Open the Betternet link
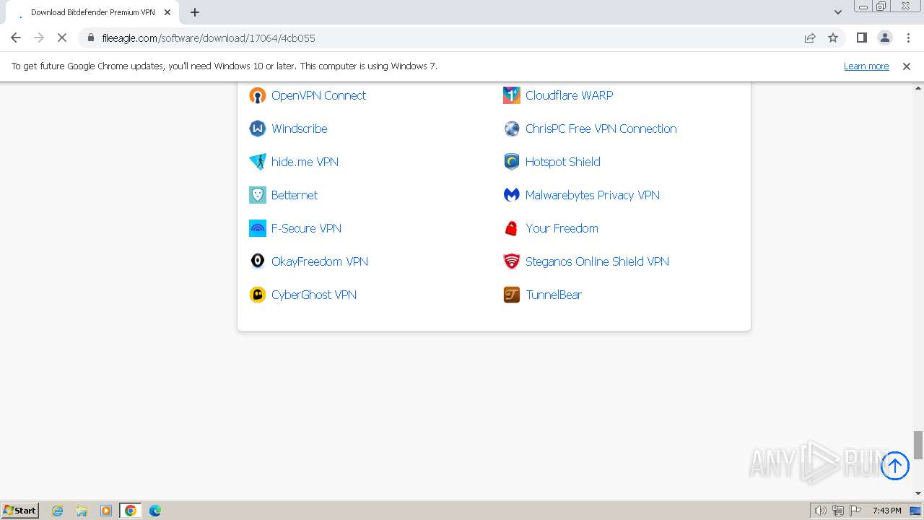Screen dimensions: 924x520 pos(295,195)
